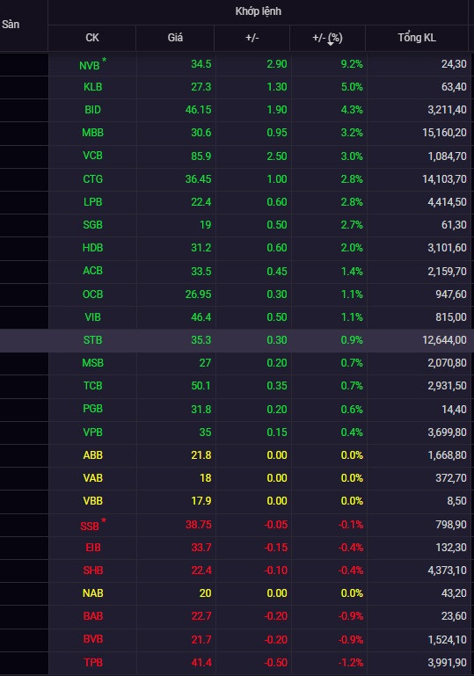Open the SGB stock symbol

tap(92, 225)
